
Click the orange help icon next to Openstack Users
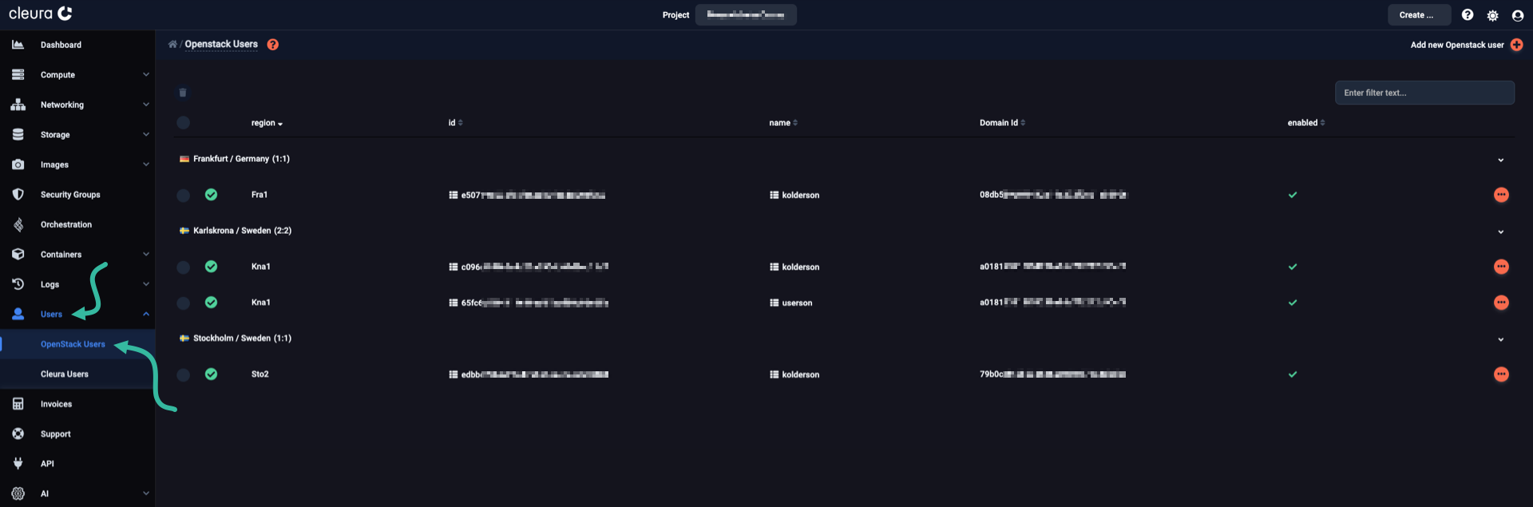[273, 45]
